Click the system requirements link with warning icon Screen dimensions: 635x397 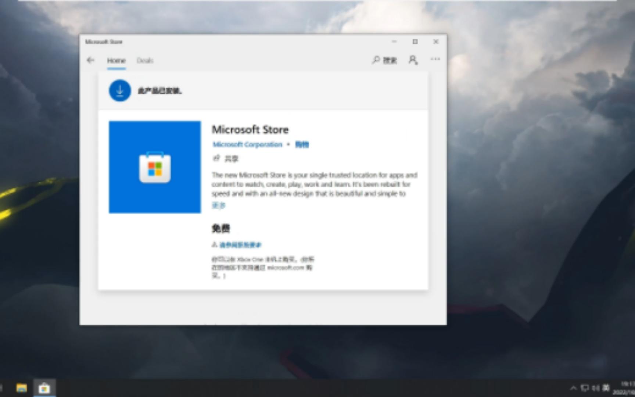pyautogui.click(x=237, y=245)
